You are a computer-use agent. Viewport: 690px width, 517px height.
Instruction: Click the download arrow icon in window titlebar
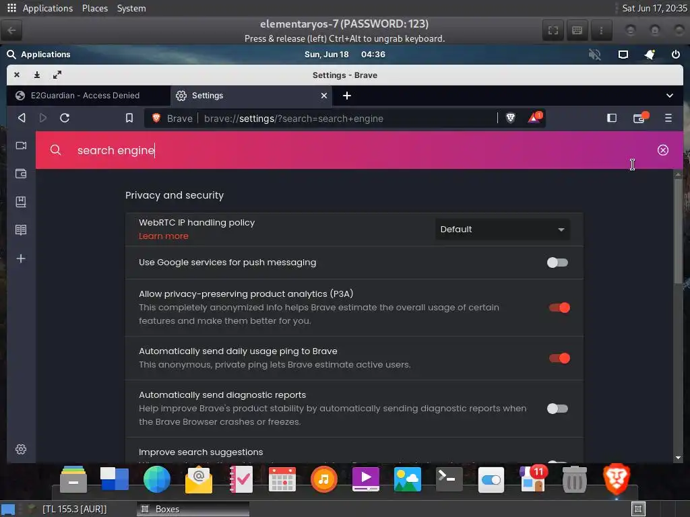(37, 75)
